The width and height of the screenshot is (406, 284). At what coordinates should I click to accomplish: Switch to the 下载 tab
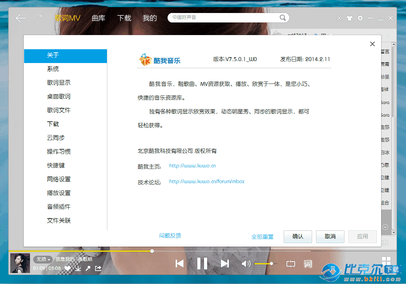point(124,18)
